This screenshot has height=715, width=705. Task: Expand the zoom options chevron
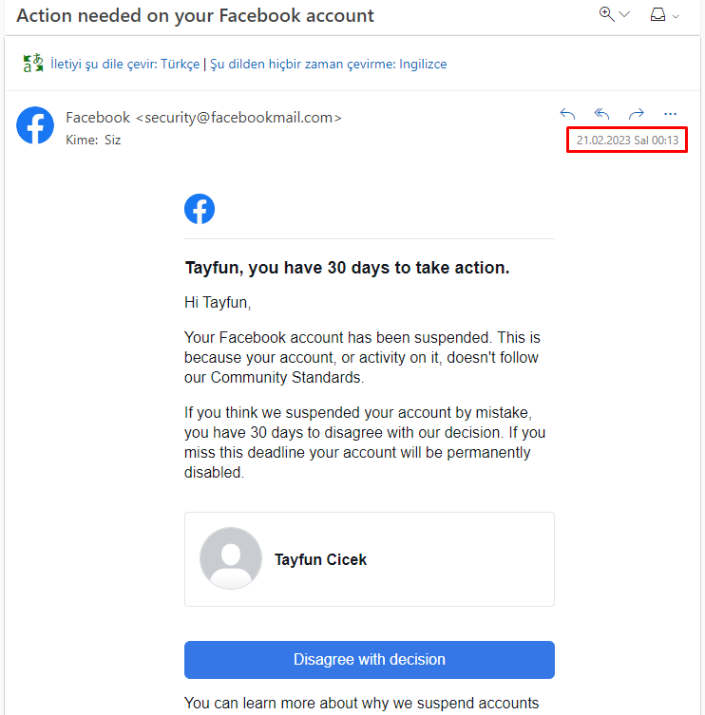pyautogui.click(x=624, y=14)
